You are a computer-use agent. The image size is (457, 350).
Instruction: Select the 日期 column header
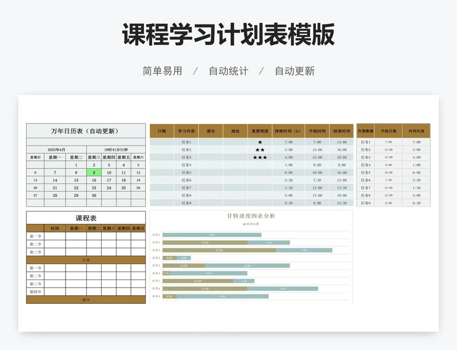point(162,131)
